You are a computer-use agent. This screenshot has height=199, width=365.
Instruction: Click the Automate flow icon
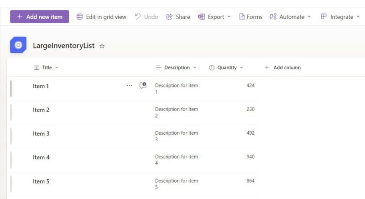[x=273, y=17]
